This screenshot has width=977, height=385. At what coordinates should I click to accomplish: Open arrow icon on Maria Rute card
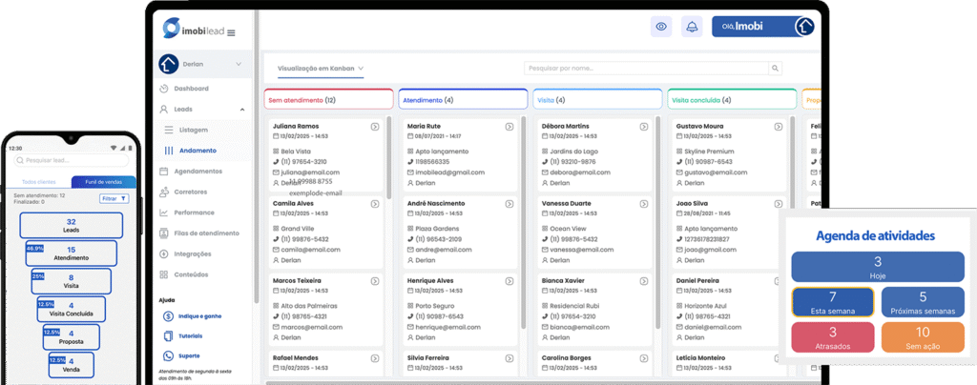coord(509,127)
